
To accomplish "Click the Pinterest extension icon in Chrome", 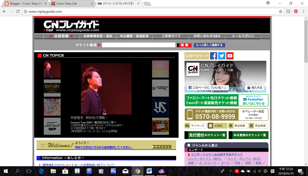I will 296,11.
